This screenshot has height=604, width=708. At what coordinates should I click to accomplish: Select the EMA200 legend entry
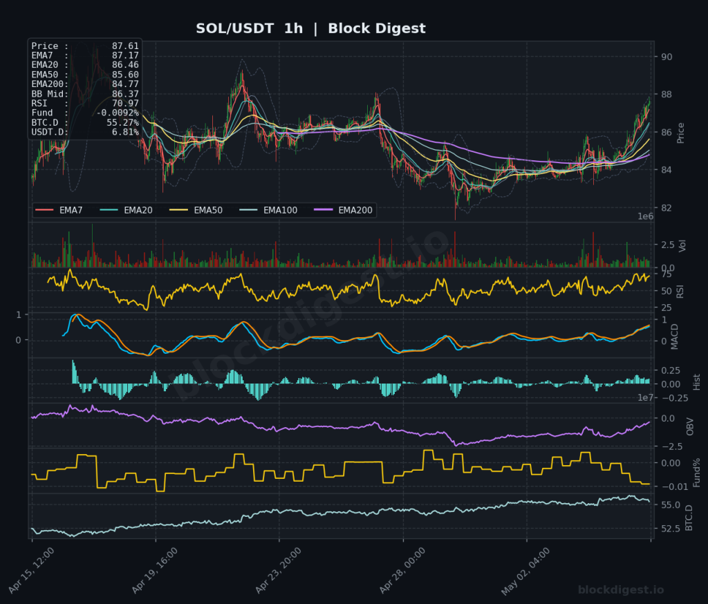pyautogui.click(x=343, y=210)
